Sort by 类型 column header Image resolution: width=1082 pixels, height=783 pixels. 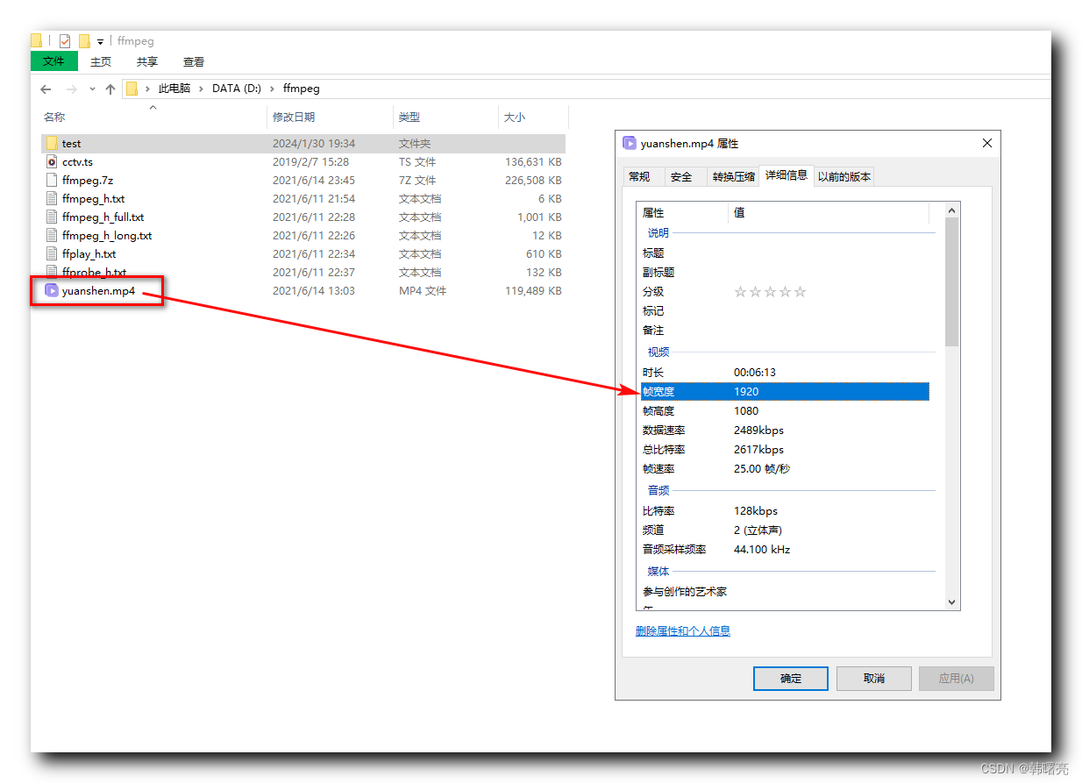(x=446, y=117)
